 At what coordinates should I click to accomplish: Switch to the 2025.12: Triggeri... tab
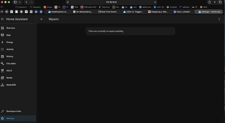[133, 12]
